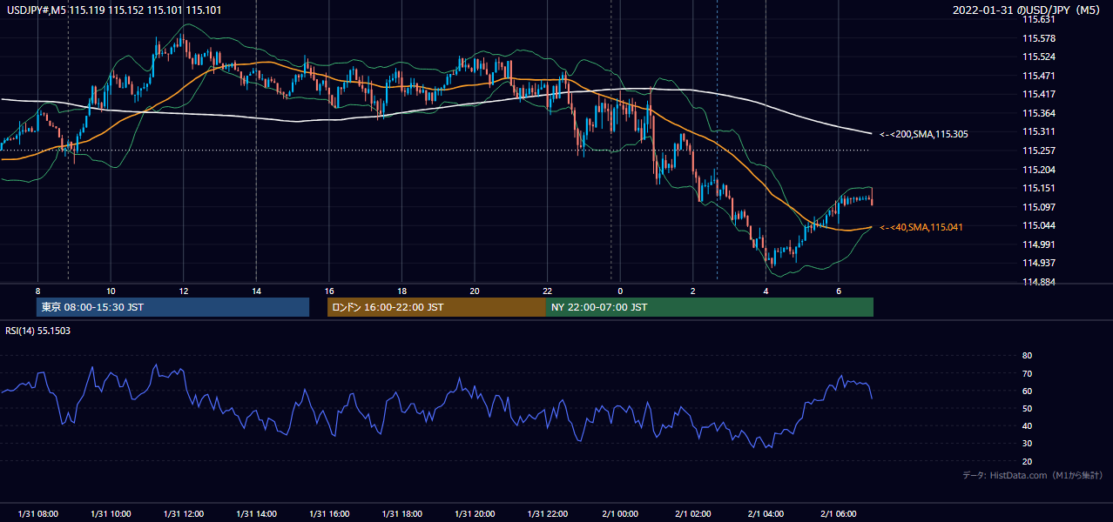Image resolution: width=1113 pixels, height=522 pixels.
Task: Click the 1/31 16:00 bottom date label
Action: [x=328, y=514]
